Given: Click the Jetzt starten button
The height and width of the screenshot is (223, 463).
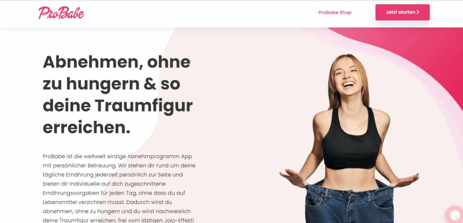Looking at the screenshot, I should (402, 13).
